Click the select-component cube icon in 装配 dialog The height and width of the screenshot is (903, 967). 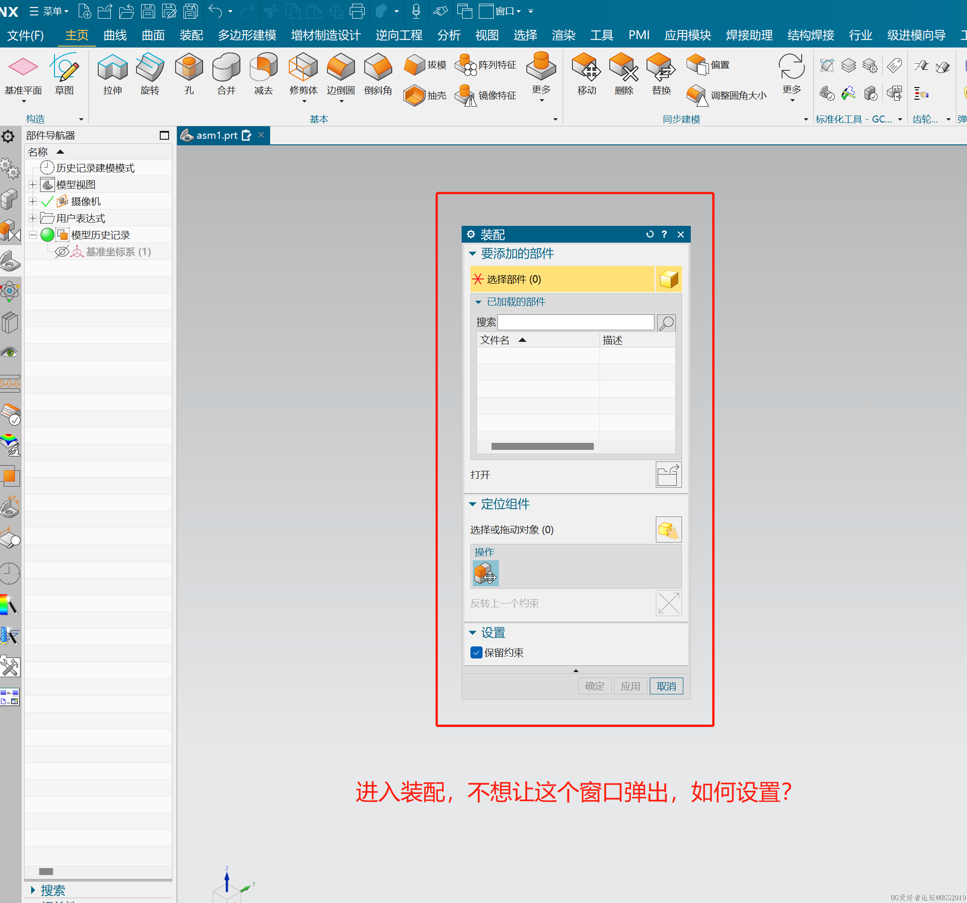[x=668, y=279]
